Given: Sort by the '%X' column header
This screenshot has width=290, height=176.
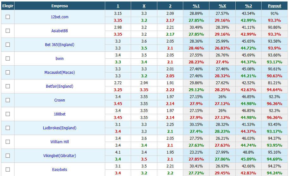Looking at the screenshot, I should [222, 6].
